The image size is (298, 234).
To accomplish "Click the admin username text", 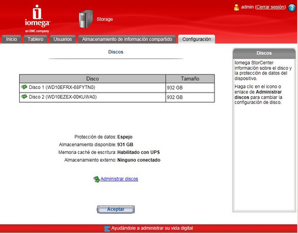I will tap(247, 7).
